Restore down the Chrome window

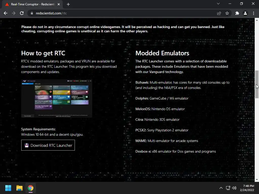pos(242,4)
